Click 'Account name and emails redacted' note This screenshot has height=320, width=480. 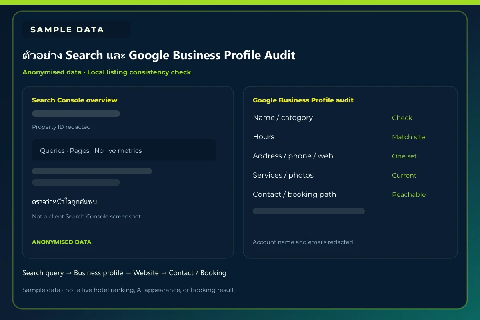coord(303,242)
